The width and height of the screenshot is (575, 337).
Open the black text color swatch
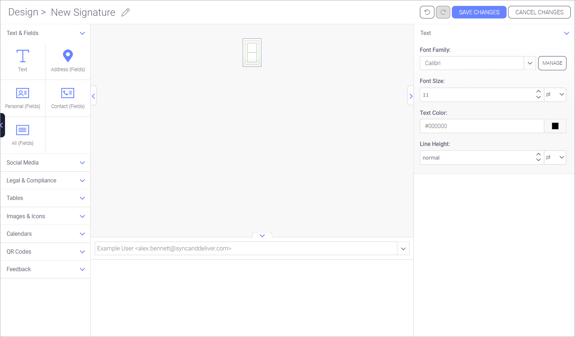pyautogui.click(x=555, y=126)
